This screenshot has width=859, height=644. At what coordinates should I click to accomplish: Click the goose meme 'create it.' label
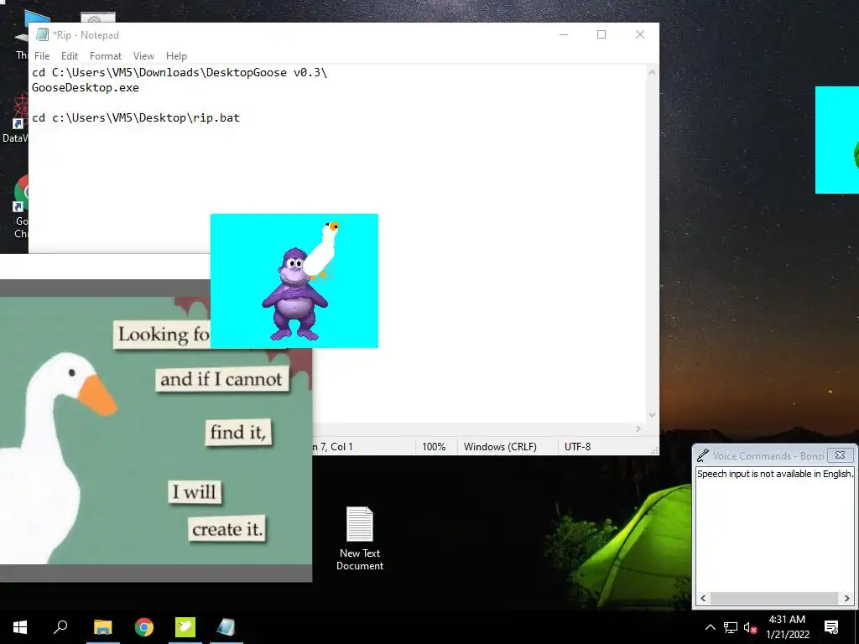pyautogui.click(x=227, y=529)
